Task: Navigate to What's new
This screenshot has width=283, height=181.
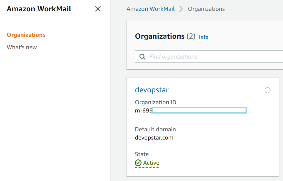Action: (x=22, y=47)
